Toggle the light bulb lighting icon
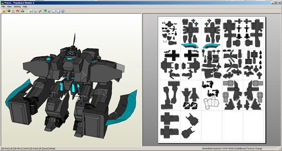The width and height of the screenshot is (282, 151). coord(27,11)
